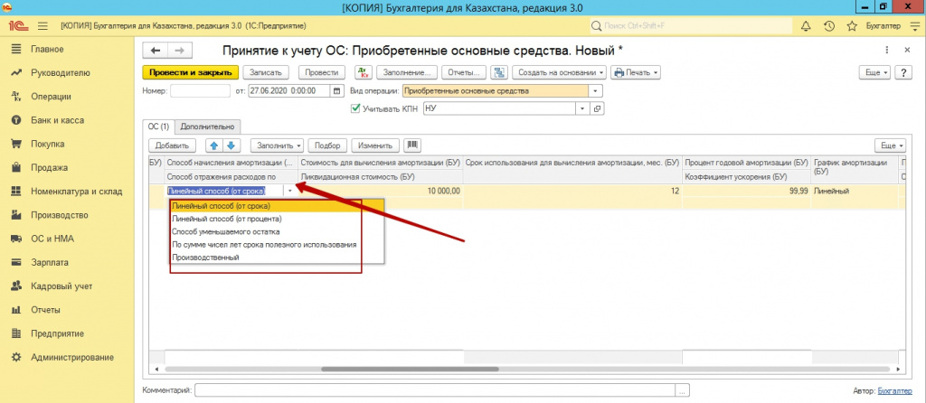The image size is (926, 403).
Task: Expand the Печать dropdown
Action: click(636, 72)
